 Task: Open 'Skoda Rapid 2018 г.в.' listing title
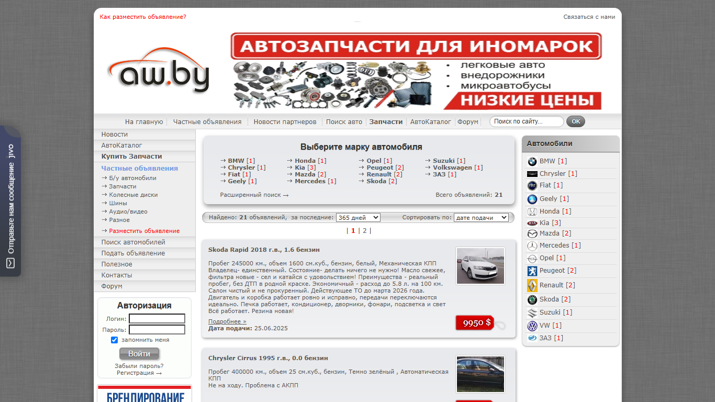coord(264,250)
